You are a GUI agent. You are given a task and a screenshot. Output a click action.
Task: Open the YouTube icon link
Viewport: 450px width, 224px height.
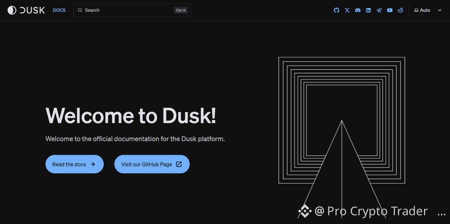point(389,10)
